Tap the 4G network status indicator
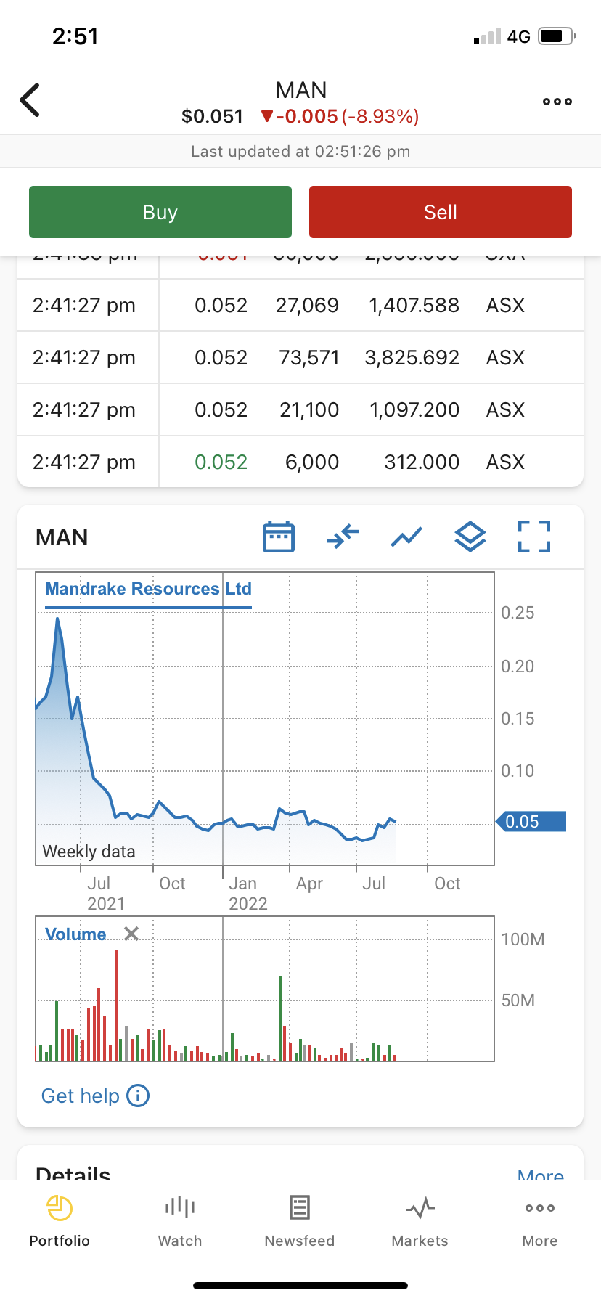 point(519,36)
